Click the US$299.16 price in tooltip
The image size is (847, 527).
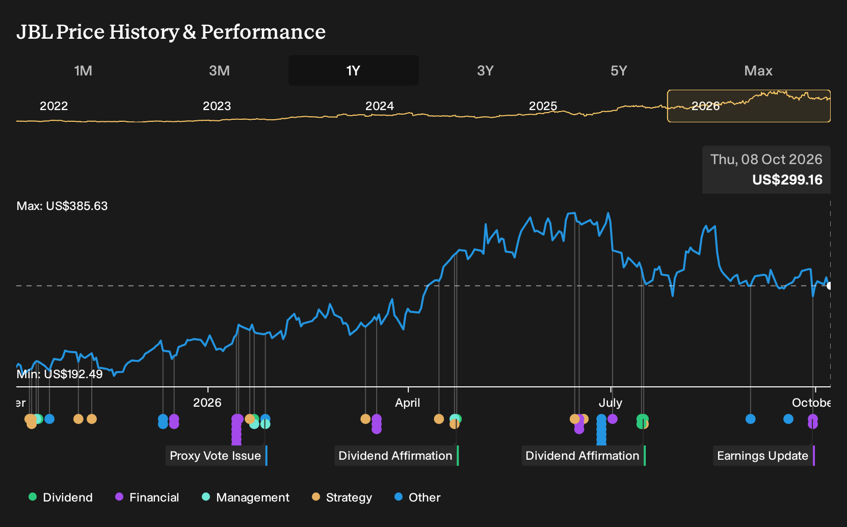pyautogui.click(x=787, y=179)
